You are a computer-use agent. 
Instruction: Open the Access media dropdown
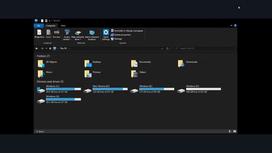click(67, 35)
